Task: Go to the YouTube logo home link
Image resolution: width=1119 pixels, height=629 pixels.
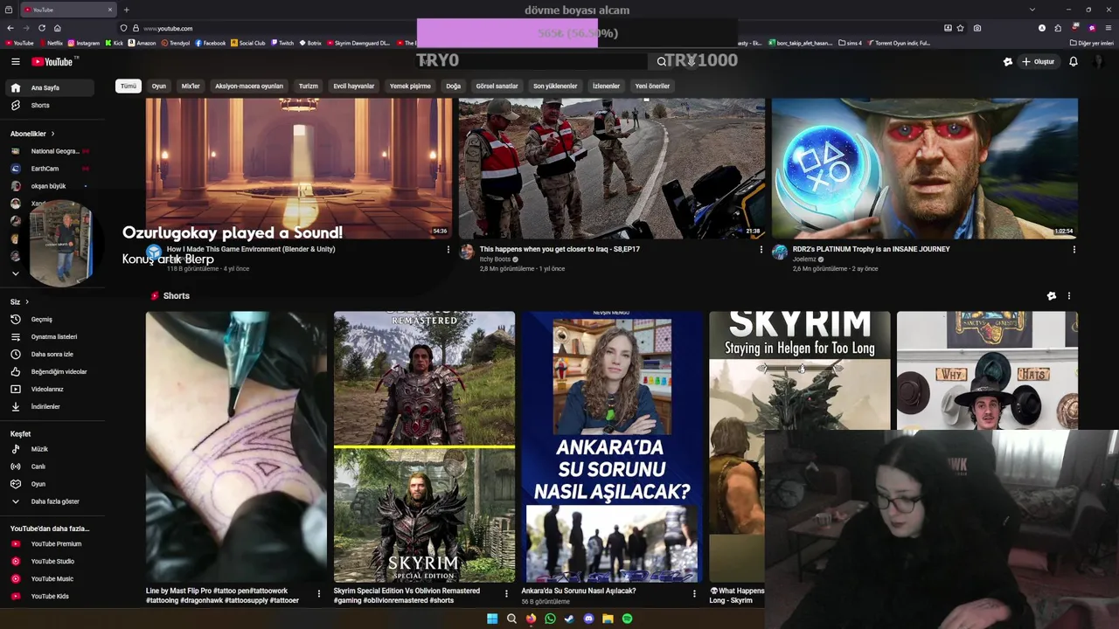Action: [x=54, y=61]
